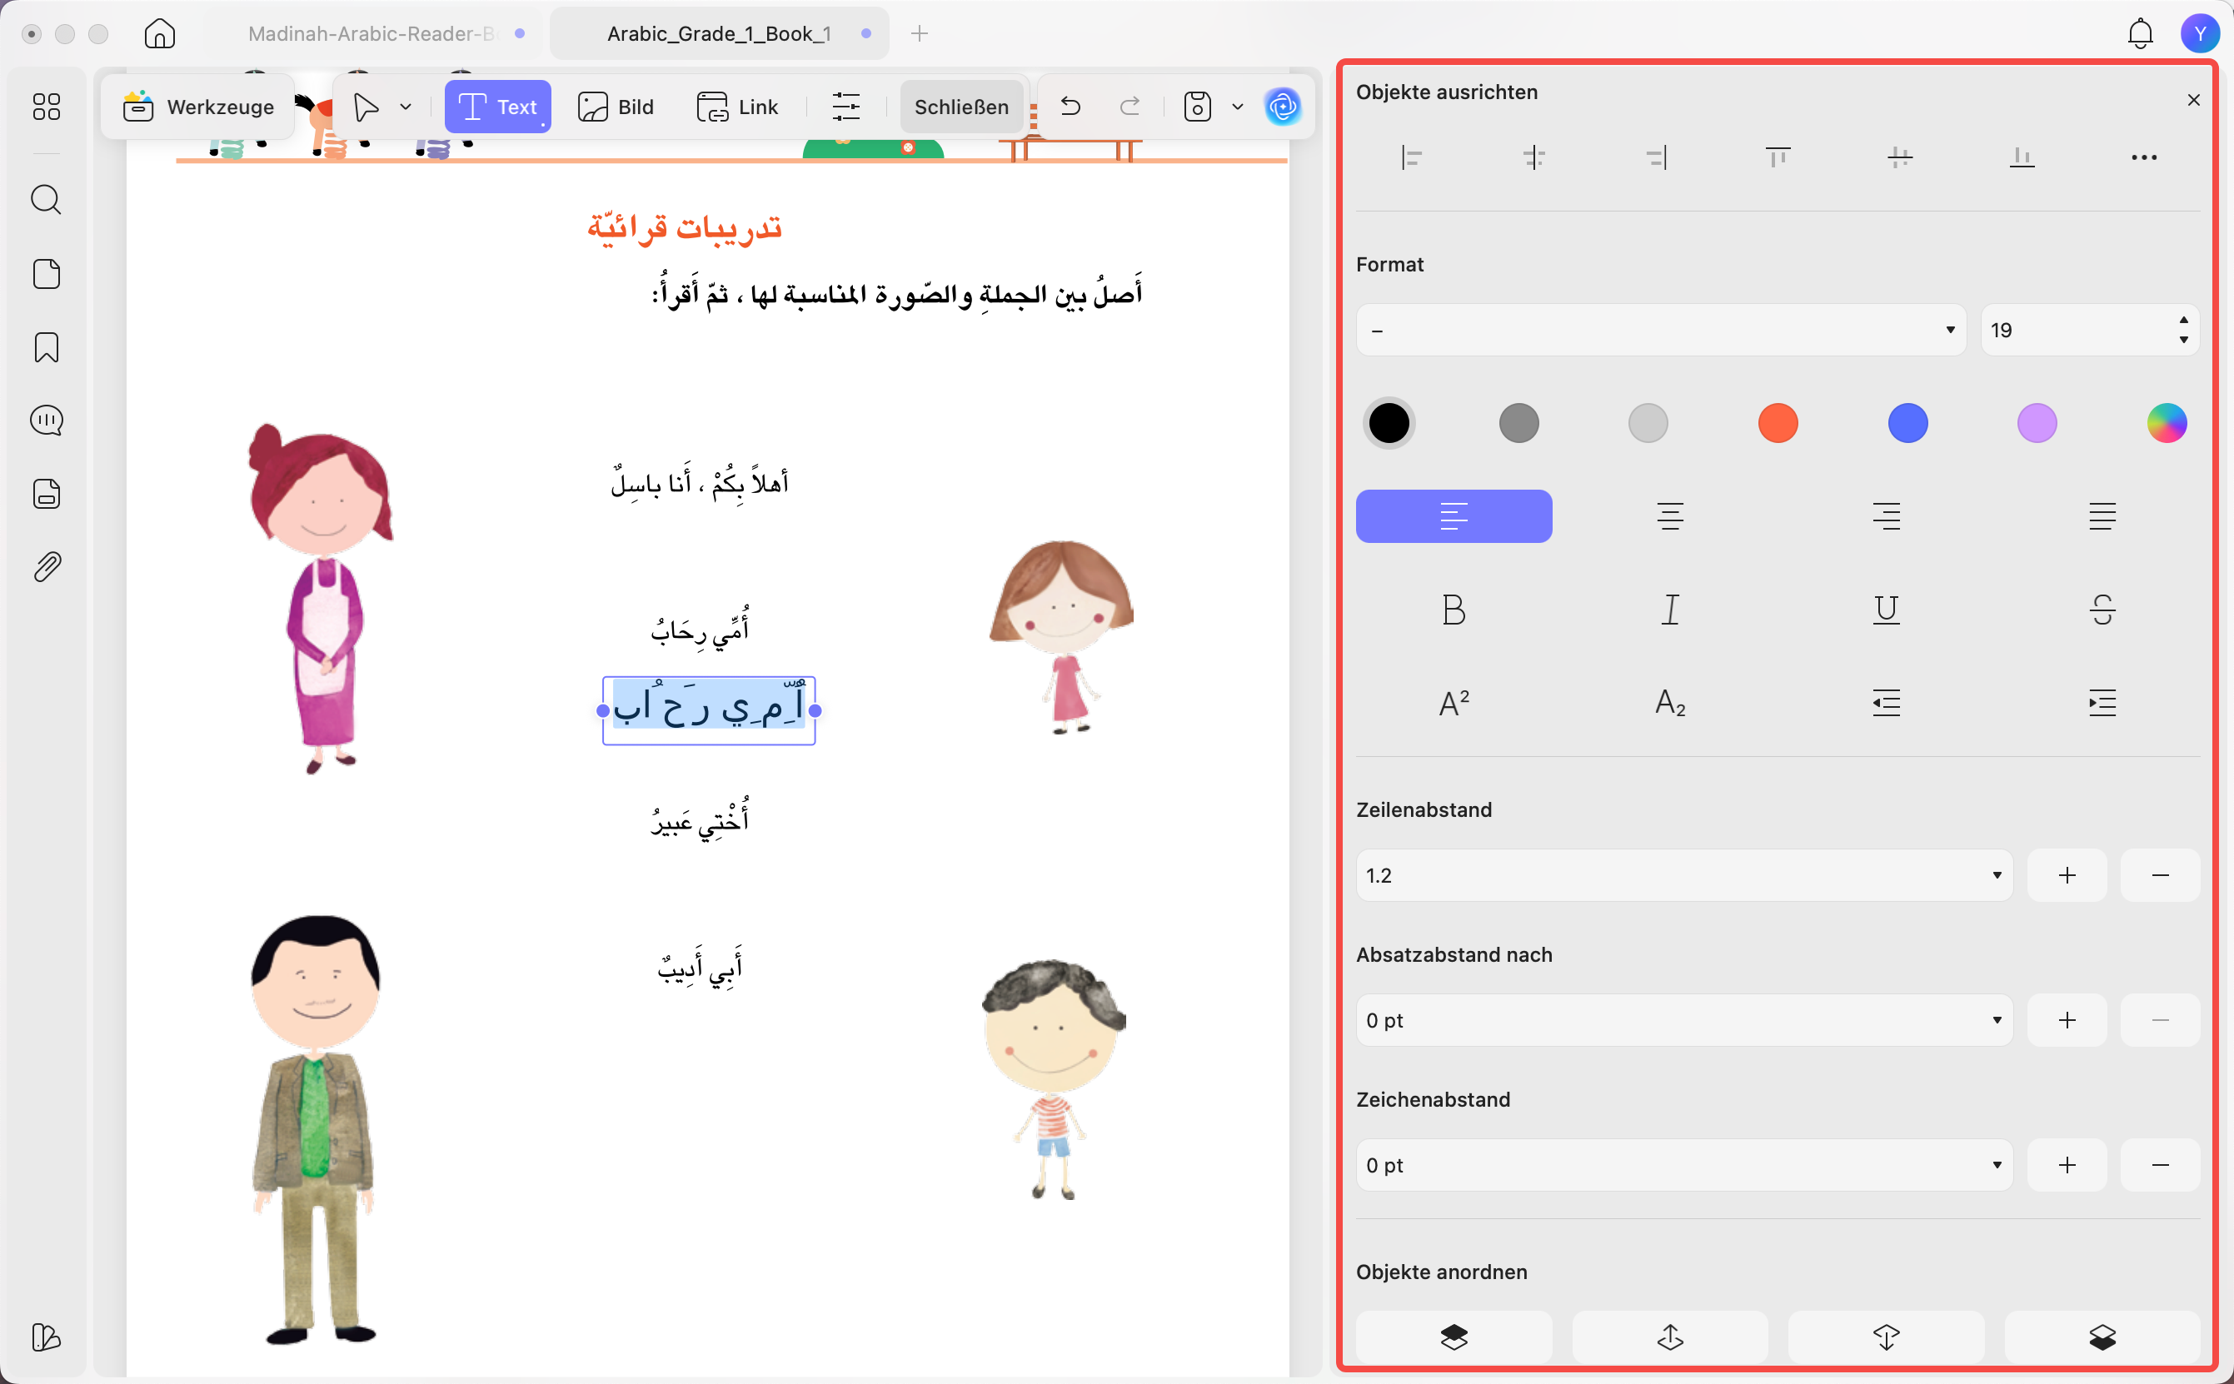Open the properties sliders icon
Viewport: 2234px width, 1384px height.
(846, 107)
